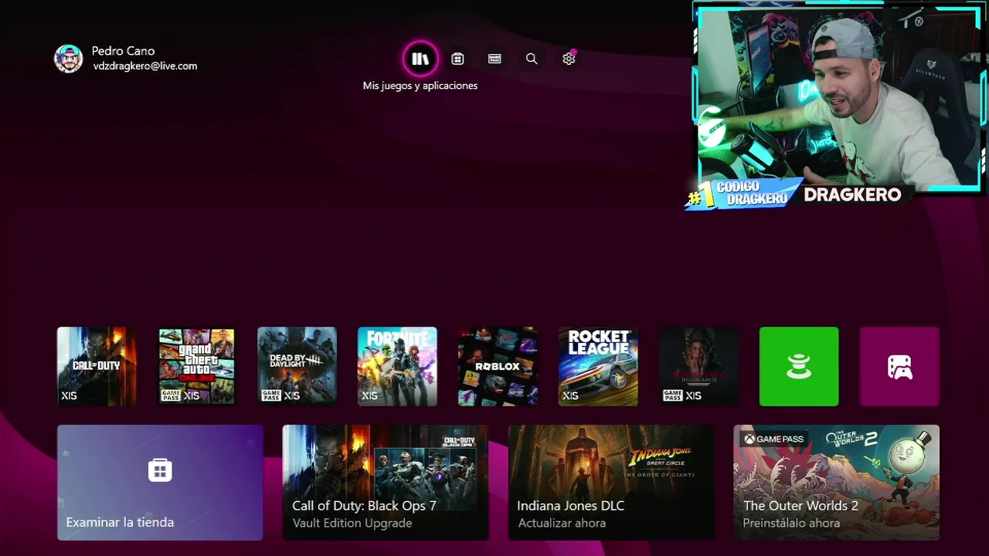Select the Mis juegos y aplicaciones label

[420, 86]
